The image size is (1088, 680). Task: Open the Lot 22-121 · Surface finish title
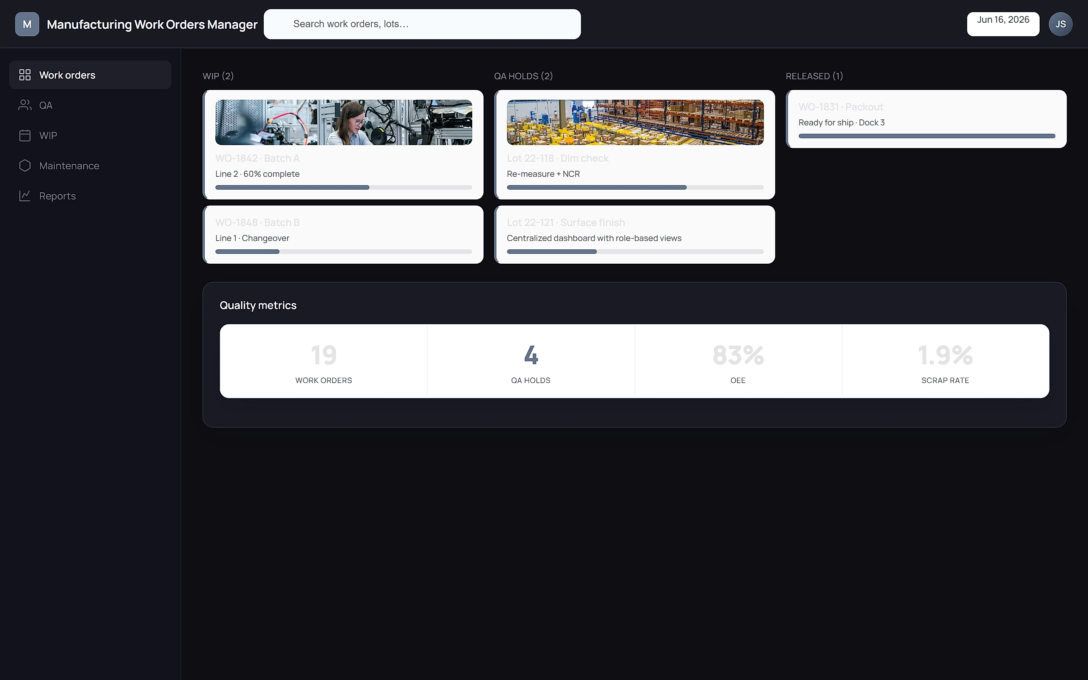(x=566, y=223)
